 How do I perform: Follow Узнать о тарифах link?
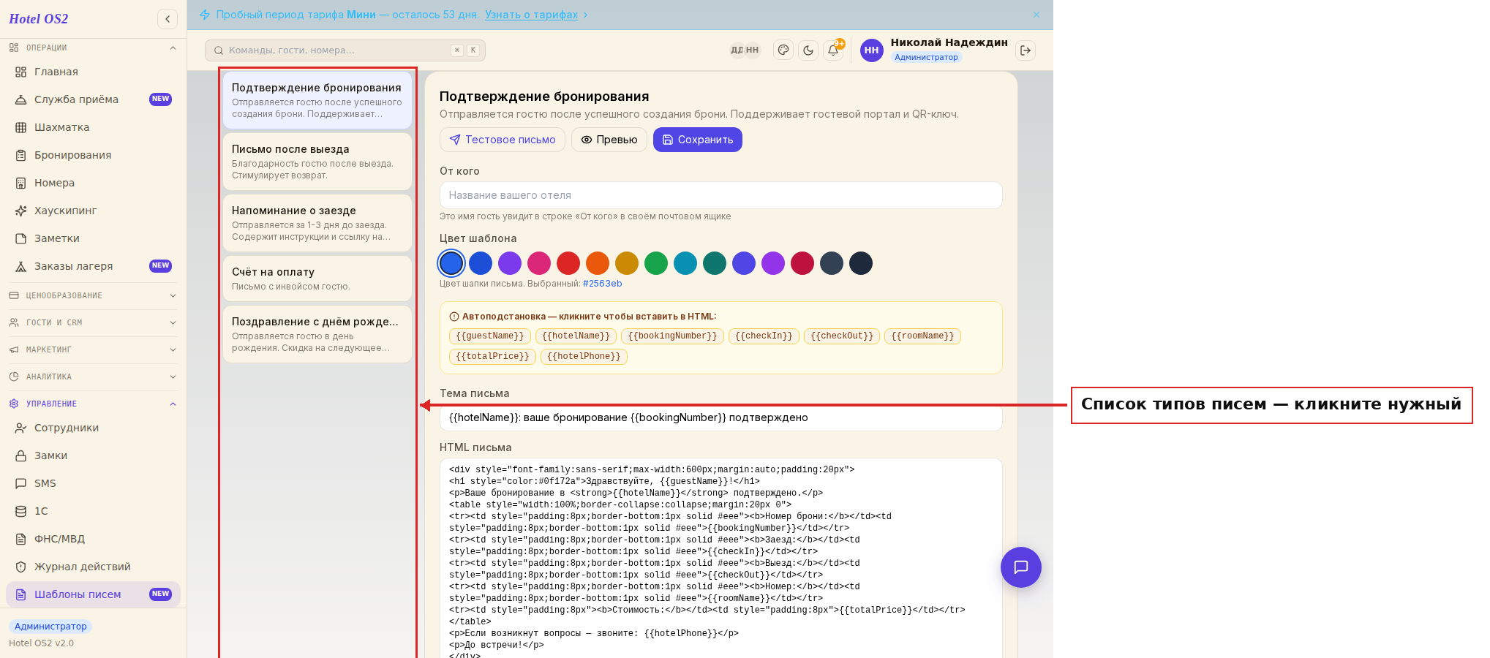531,15
